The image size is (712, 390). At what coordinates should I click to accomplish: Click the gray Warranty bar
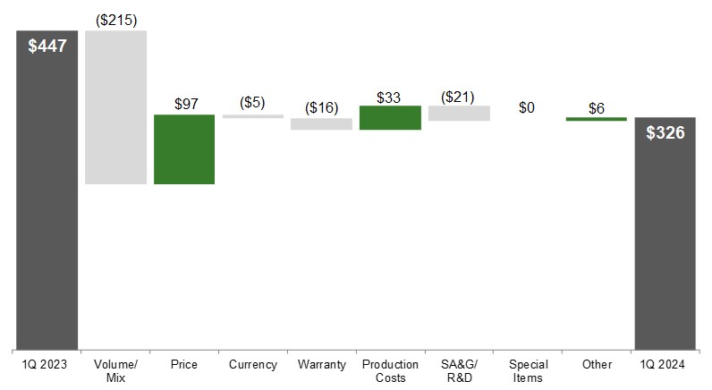pyautogui.click(x=321, y=124)
